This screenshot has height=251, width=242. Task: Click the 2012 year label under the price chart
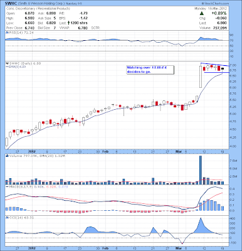point(32,152)
